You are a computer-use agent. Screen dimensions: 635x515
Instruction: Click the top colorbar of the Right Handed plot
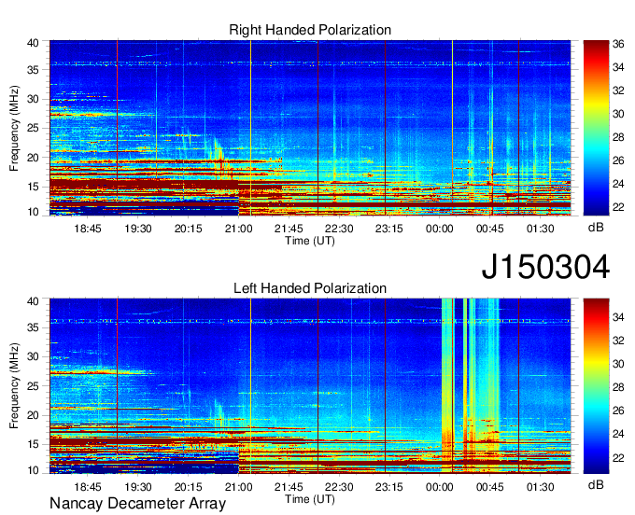tap(596, 128)
